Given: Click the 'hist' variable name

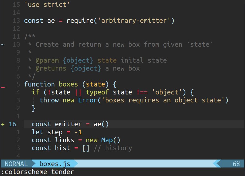Looking at the screenshot, I should [63, 148].
